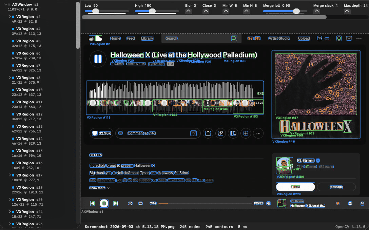The height and width of the screenshot is (230, 369).
Task: Click the Message button in the artist card
Action: pos(336,187)
